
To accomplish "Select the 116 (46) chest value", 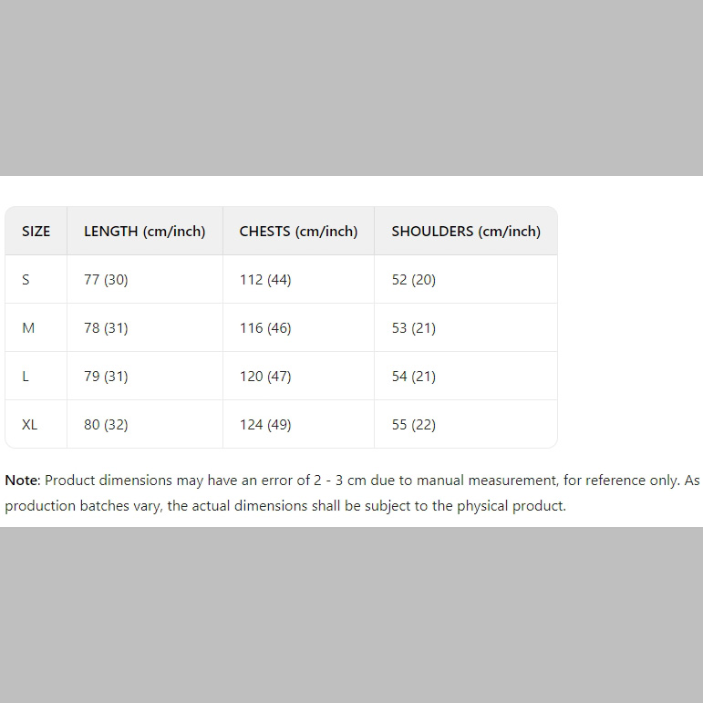I will pyautogui.click(x=265, y=328).
